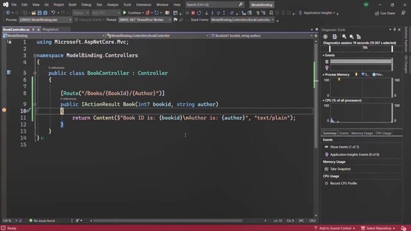The height and width of the screenshot is (231, 411).
Task: Toggle Private Bytes legend in Process Memory
Action: point(378,74)
